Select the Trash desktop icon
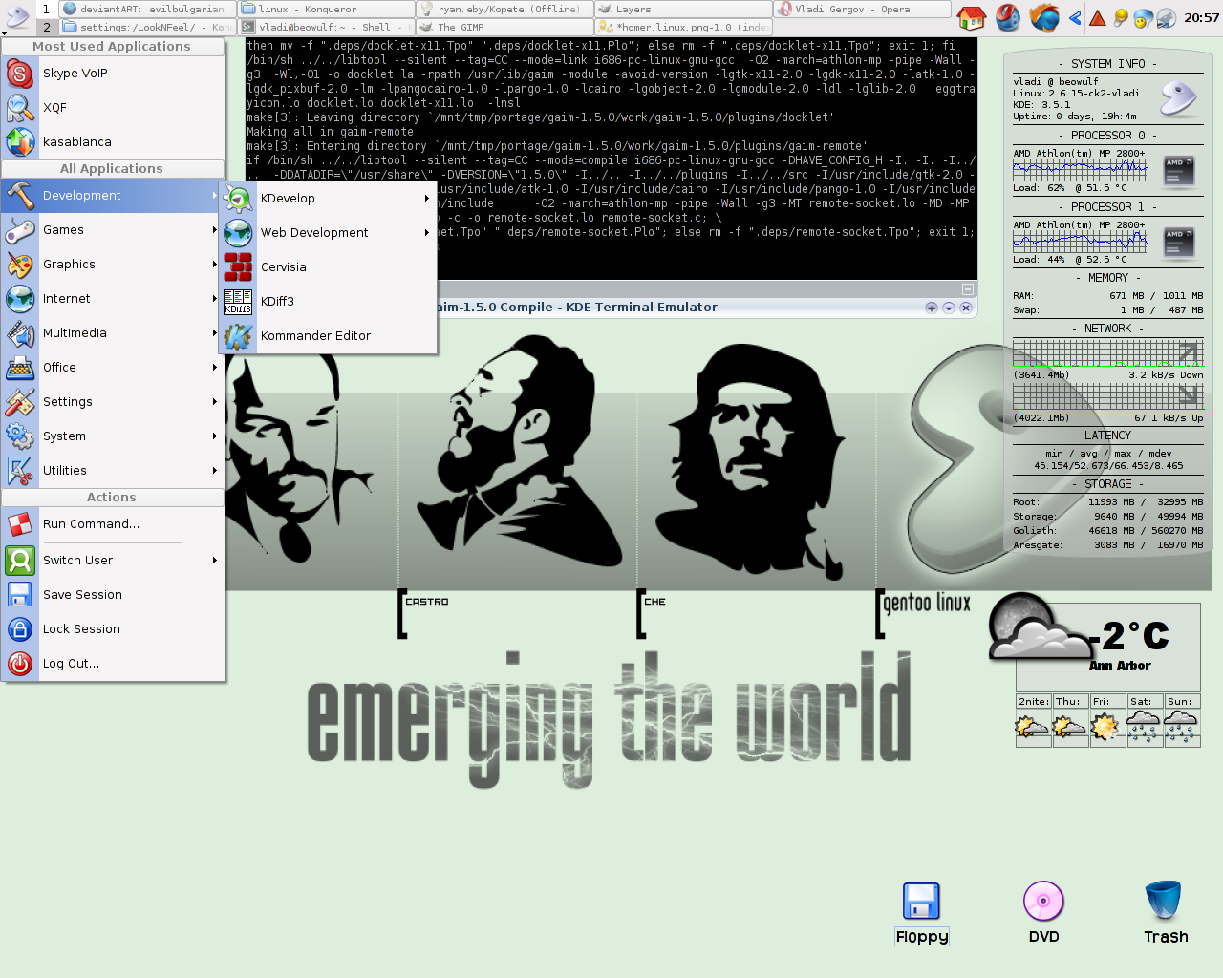 pyautogui.click(x=1166, y=913)
